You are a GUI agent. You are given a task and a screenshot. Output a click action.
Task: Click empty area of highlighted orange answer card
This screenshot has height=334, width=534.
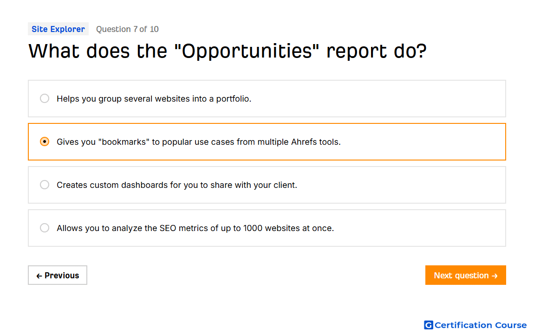click(x=422, y=142)
